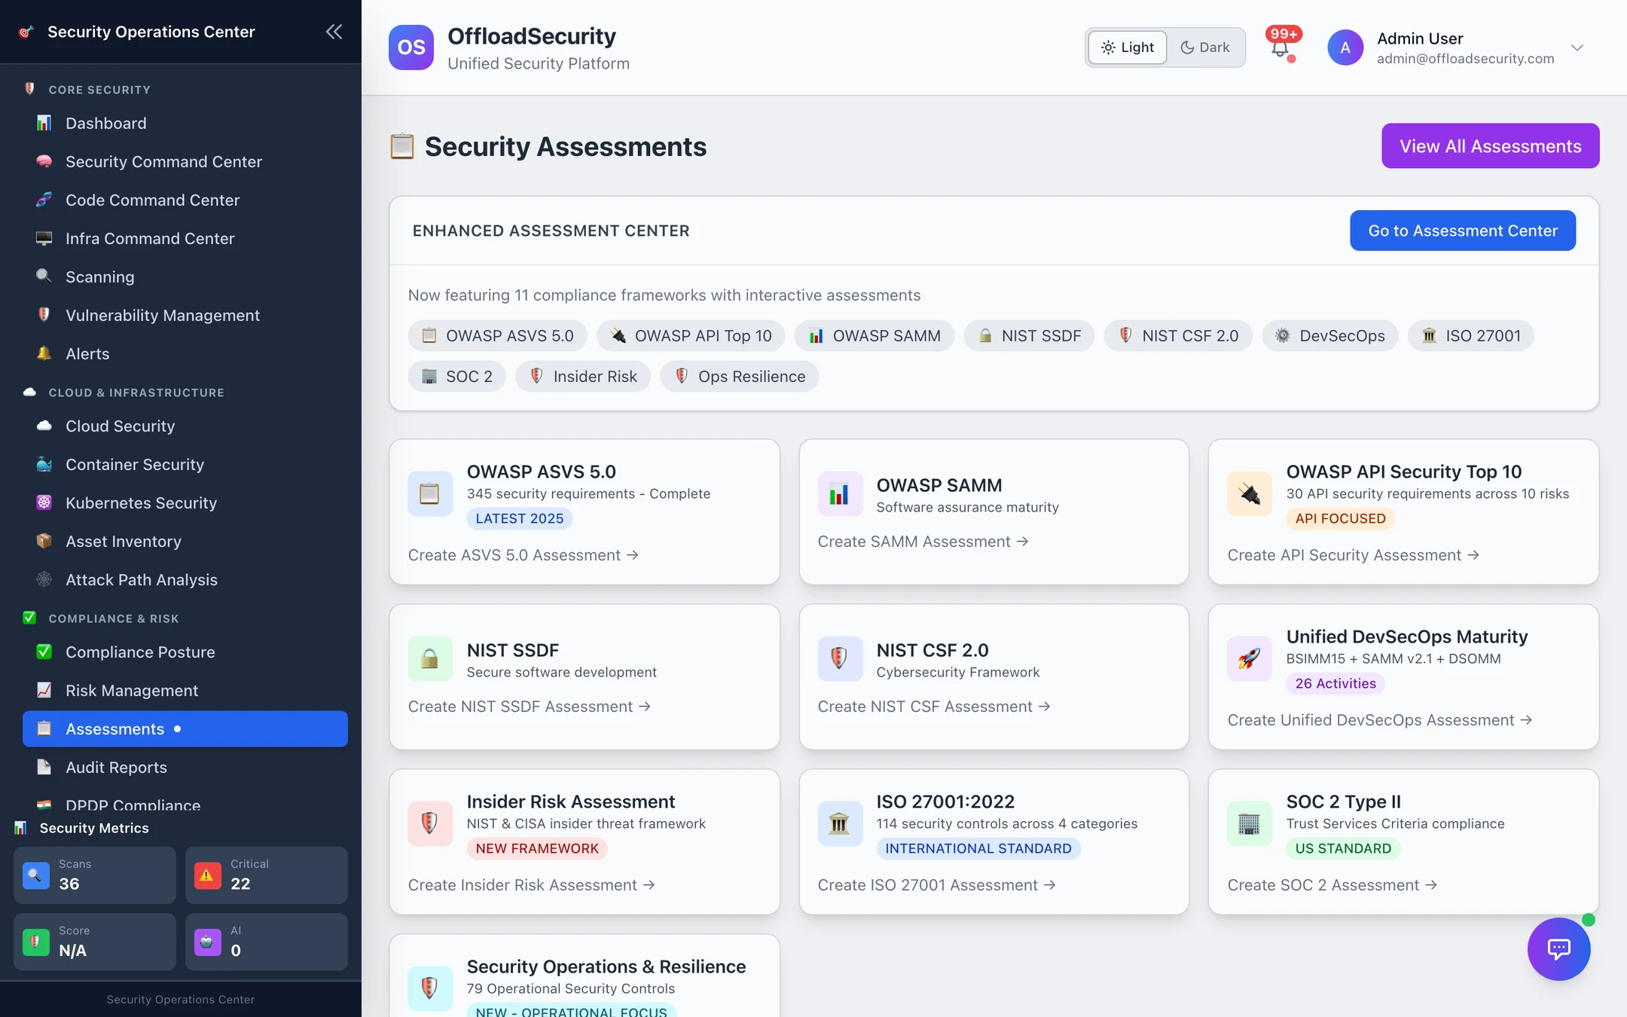Viewport: 1627px width, 1017px height.
Task: Select the DevSecOps framework chip
Action: pyautogui.click(x=1330, y=336)
